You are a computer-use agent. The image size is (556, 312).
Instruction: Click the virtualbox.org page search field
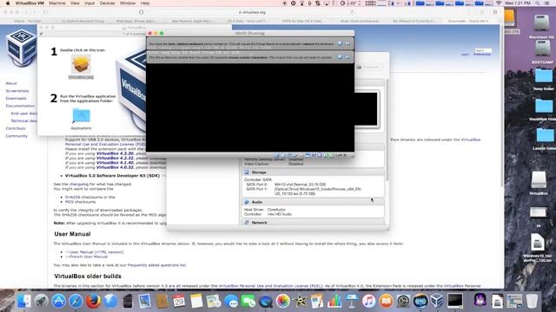pos(483,50)
